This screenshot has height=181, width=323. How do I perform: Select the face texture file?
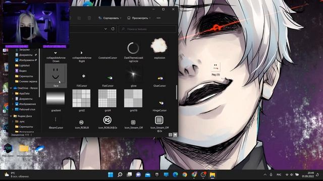(56, 75)
